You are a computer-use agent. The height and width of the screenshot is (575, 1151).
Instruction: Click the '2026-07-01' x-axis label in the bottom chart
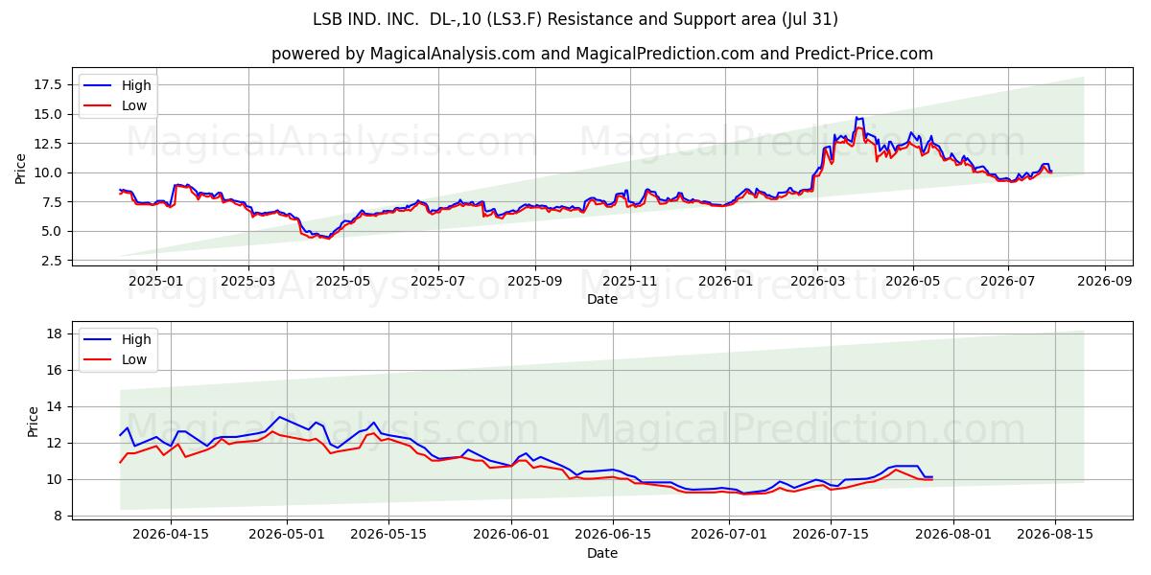click(728, 536)
